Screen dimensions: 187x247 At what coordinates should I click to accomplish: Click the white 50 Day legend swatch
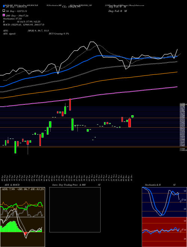[4, 11]
